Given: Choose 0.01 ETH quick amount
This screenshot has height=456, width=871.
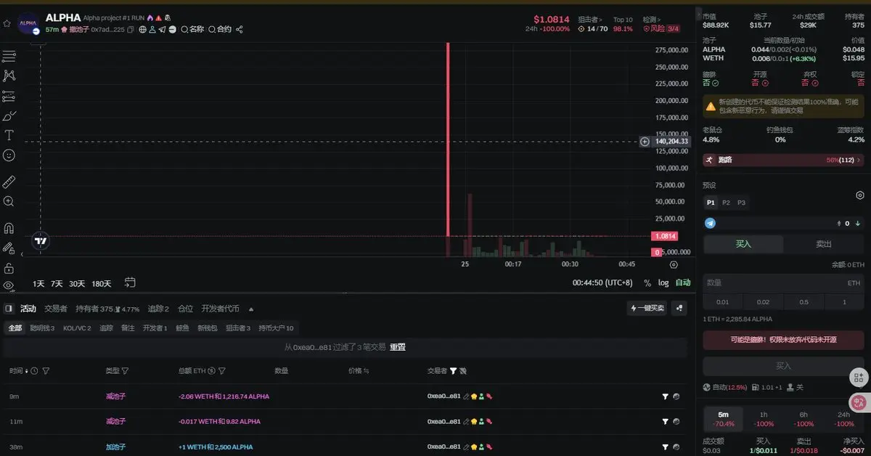Looking at the screenshot, I should [x=722, y=302].
